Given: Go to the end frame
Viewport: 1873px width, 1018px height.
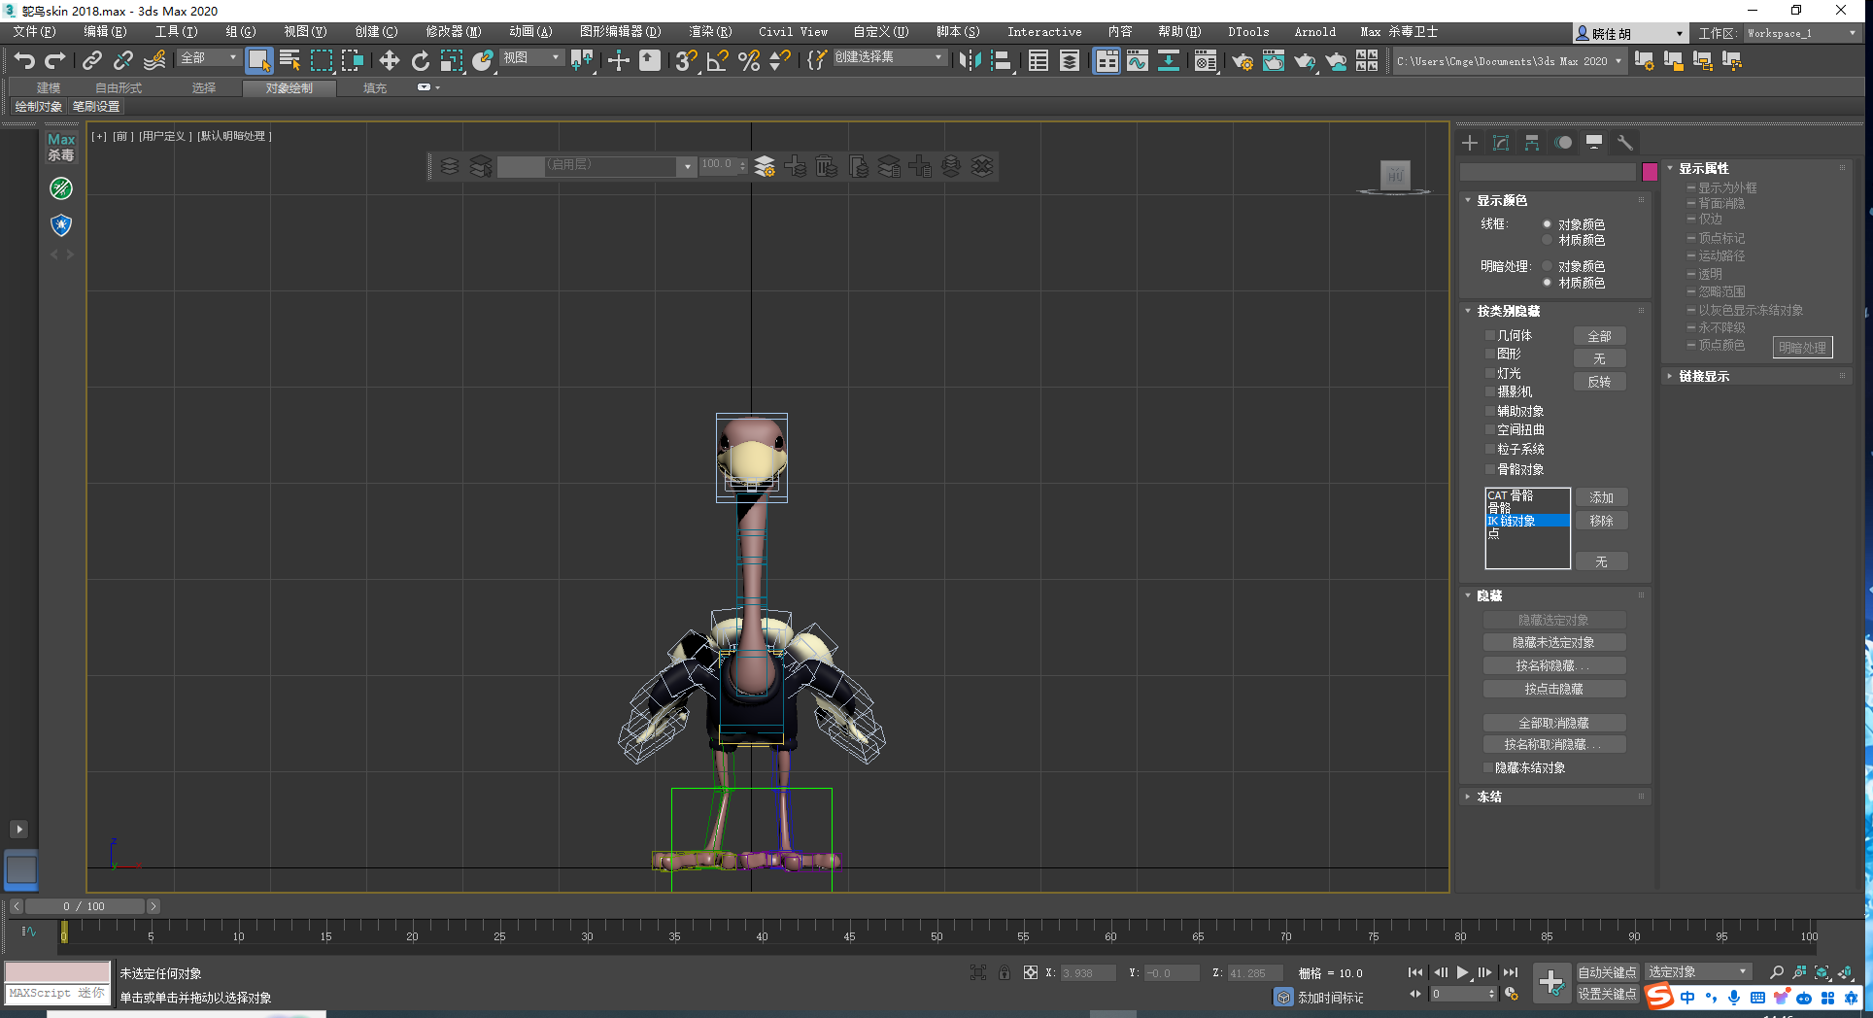Looking at the screenshot, I should [x=1510, y=972].
